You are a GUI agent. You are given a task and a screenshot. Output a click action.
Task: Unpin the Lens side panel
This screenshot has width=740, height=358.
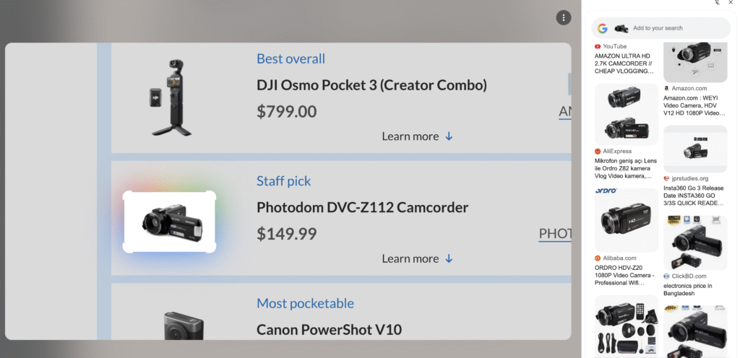[x=718, y=3]
